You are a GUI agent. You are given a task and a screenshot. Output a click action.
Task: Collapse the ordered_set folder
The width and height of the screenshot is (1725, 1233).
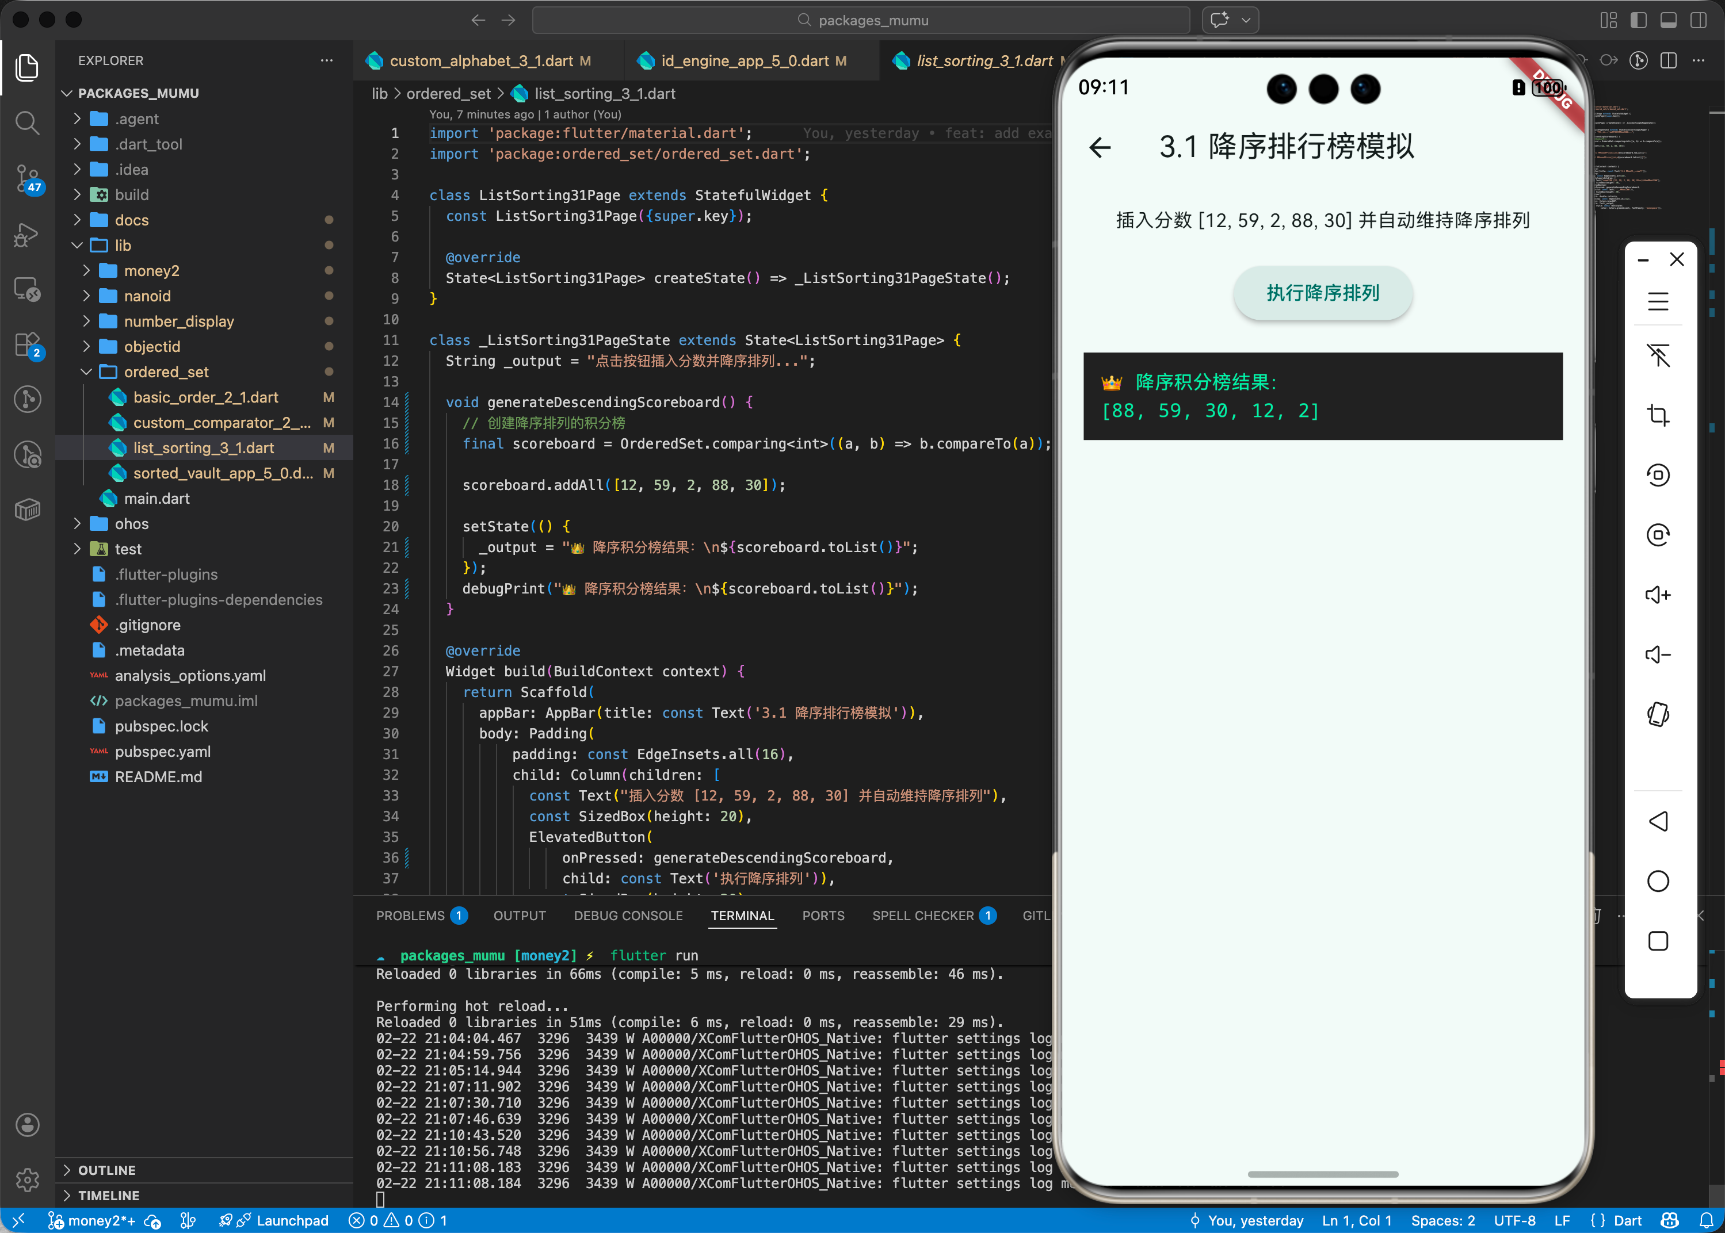pos(166,372)
